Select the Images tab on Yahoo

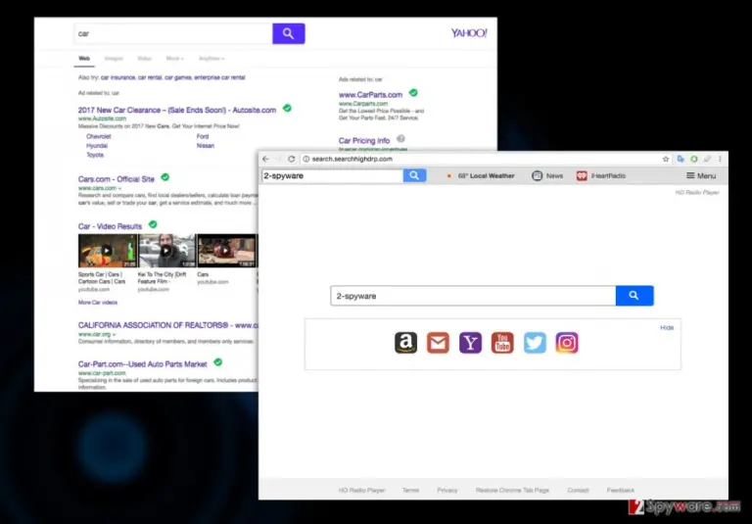click(x=114, y=59)
